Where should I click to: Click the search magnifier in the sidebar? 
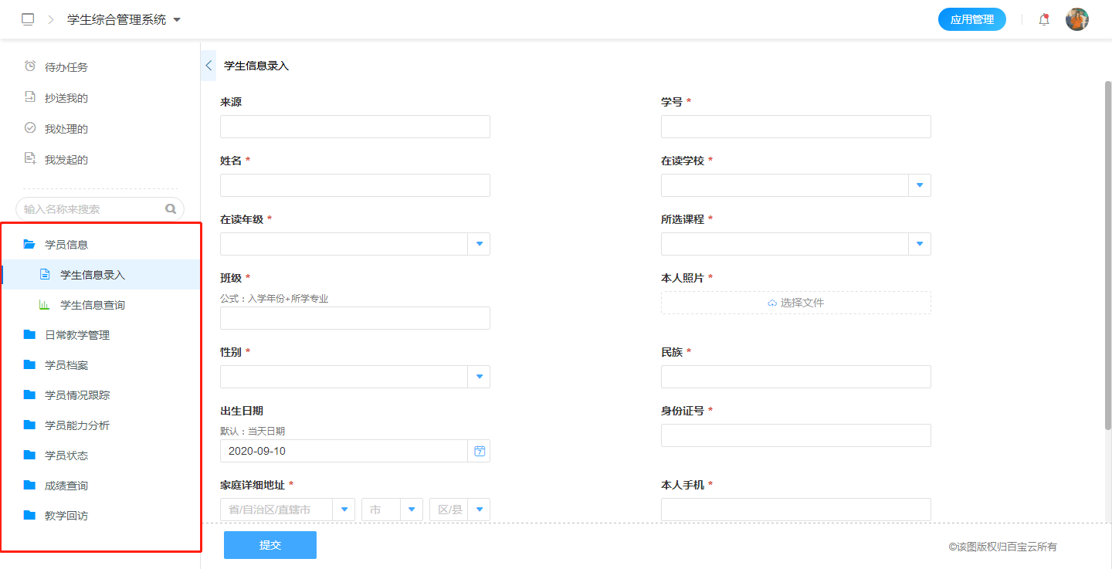(x=171, y=208)
